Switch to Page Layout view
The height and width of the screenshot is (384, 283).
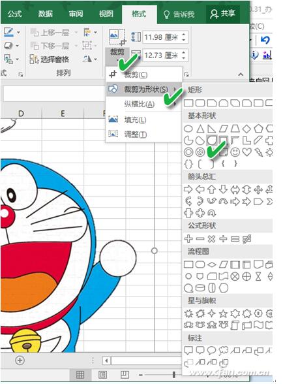coord(102,374)
